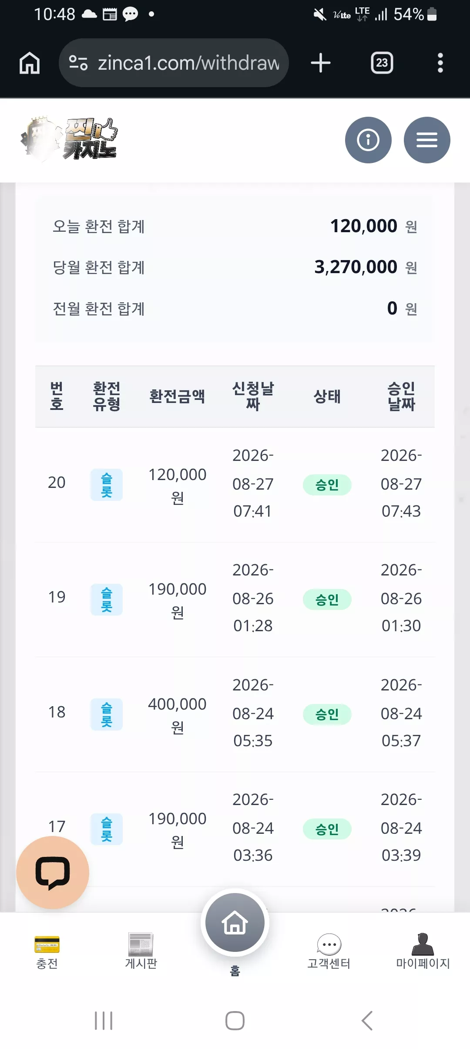Select the 환전금액 column header
The height and width of the screenshot is (1049, 470).
[x=177, y=396]
